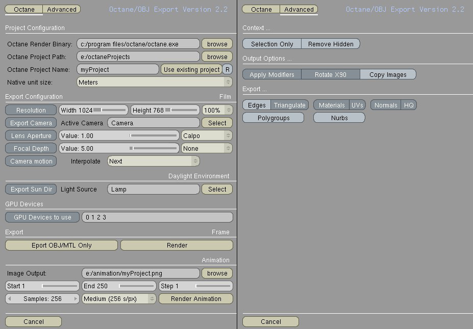Click Cancel in left panel
The image size is (473, 329).
coord(34,321)
